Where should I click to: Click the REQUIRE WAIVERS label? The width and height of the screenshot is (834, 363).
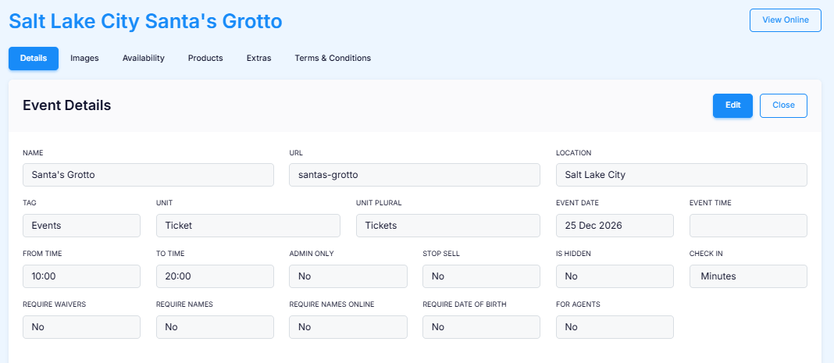click(x=54, y=304)
